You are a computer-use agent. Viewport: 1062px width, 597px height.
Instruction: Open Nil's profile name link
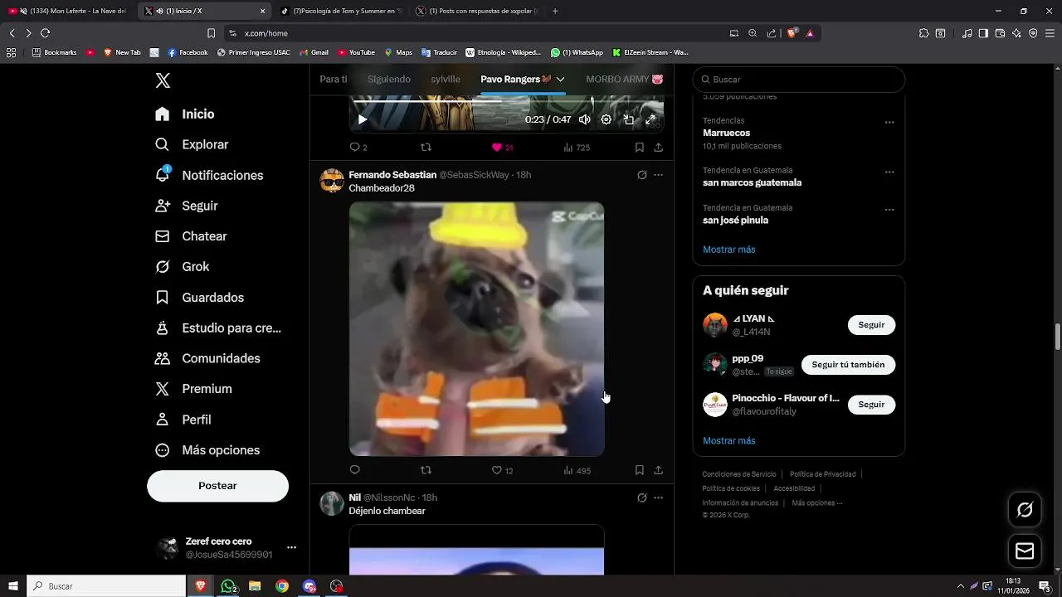pyautogui.click(x=354, y=498)
